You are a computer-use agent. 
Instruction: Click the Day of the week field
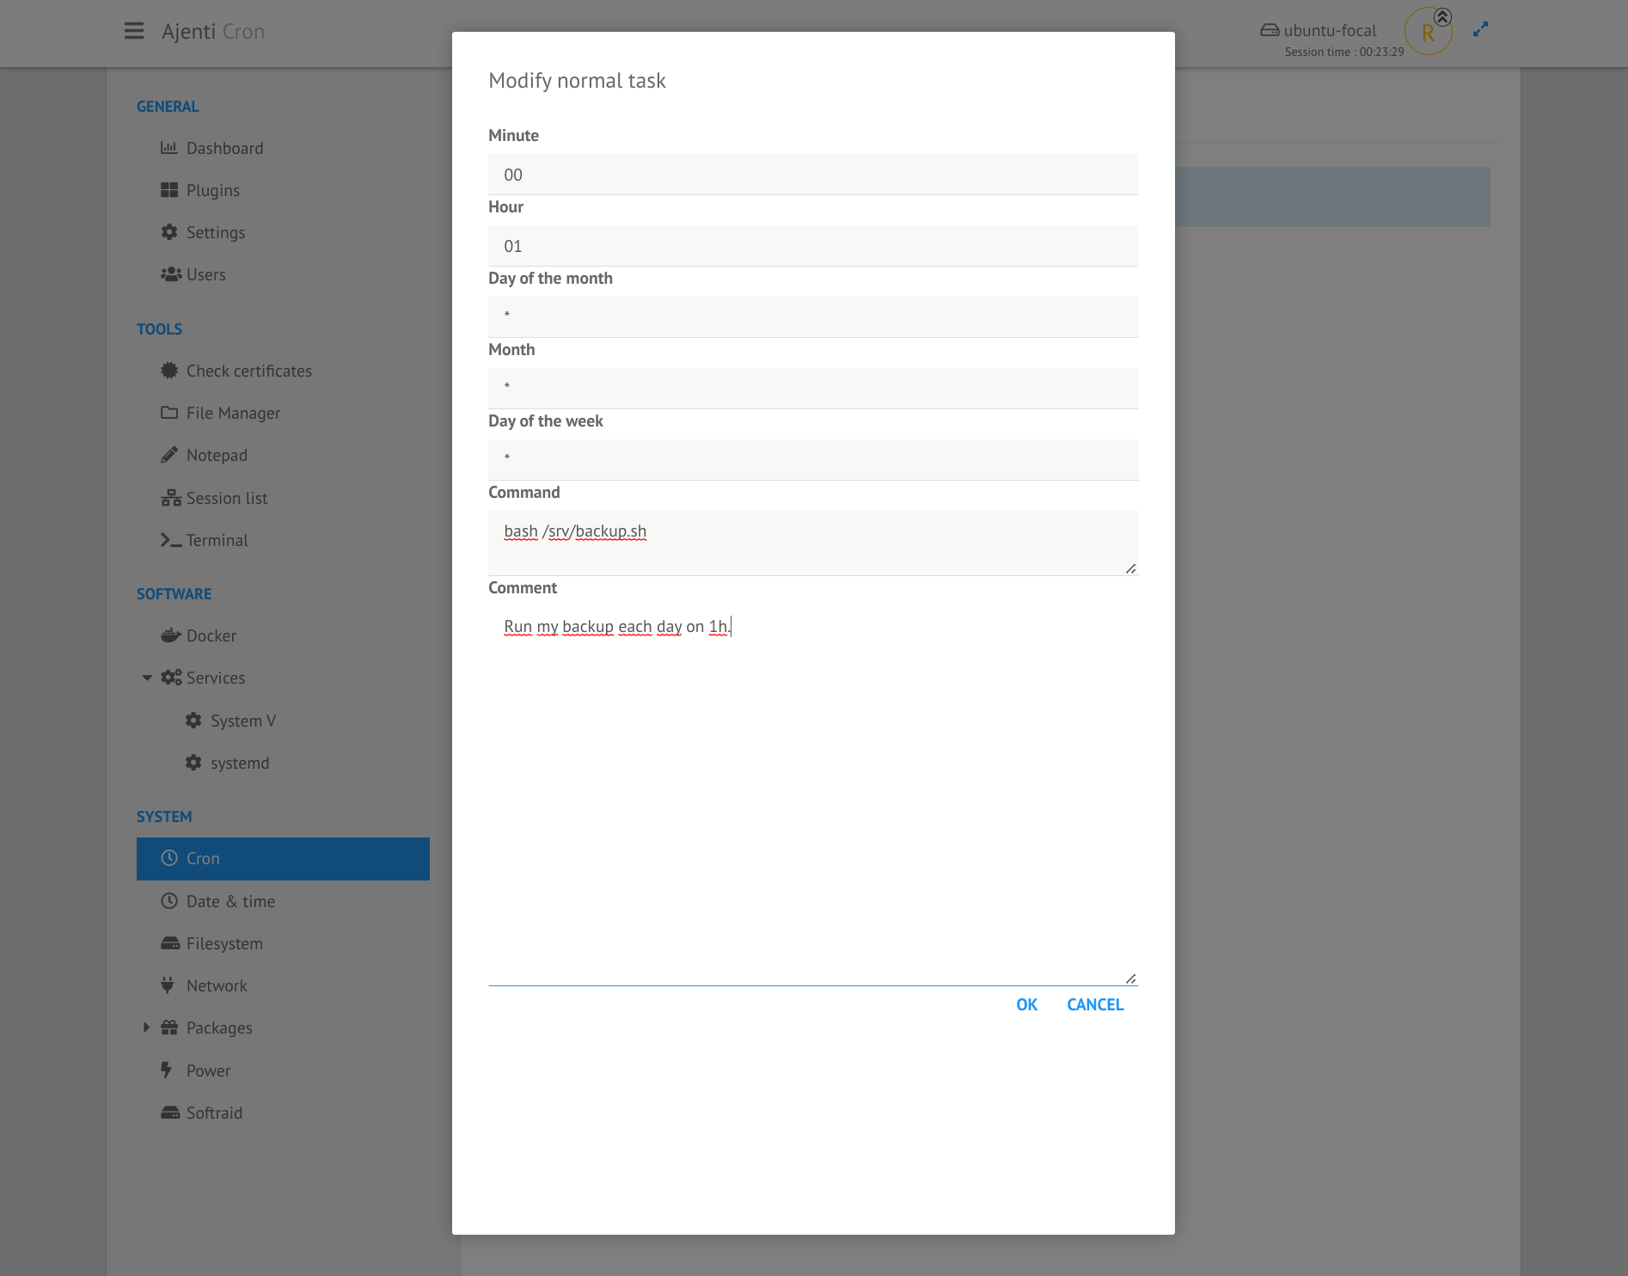pos(812,460)
